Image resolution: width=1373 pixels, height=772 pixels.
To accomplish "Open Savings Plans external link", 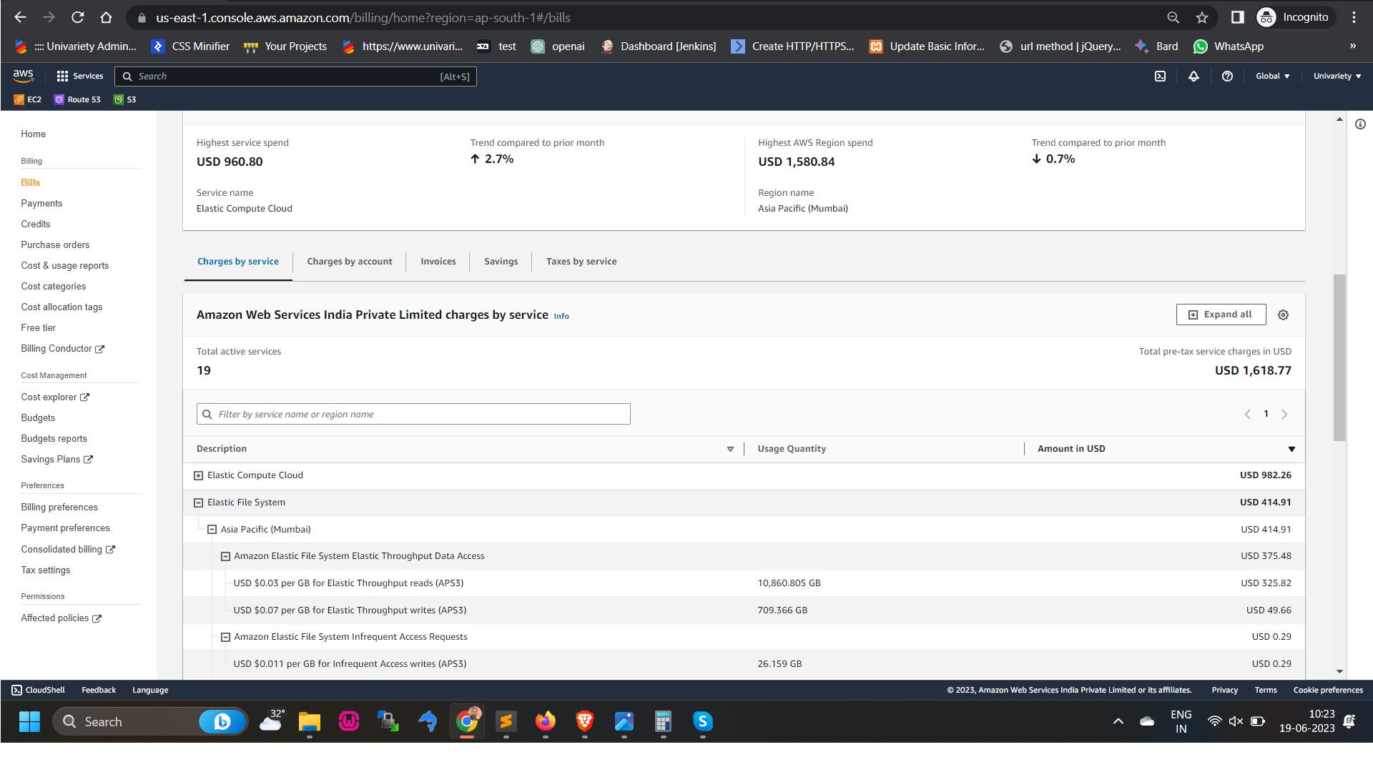I will point(56,459).
